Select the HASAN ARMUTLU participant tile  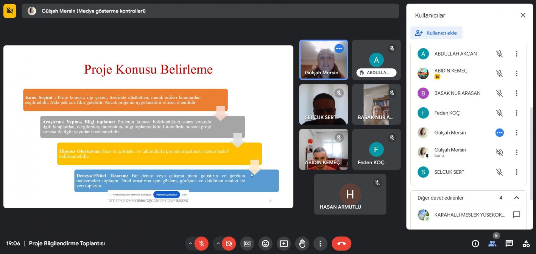point(350,194)
